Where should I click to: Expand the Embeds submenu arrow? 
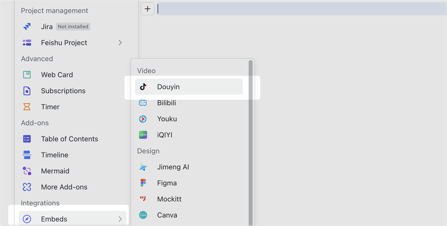[x=120, y=219]
